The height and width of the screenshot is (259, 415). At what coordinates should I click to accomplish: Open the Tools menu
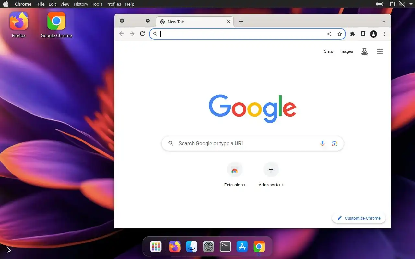click(97, 4)
